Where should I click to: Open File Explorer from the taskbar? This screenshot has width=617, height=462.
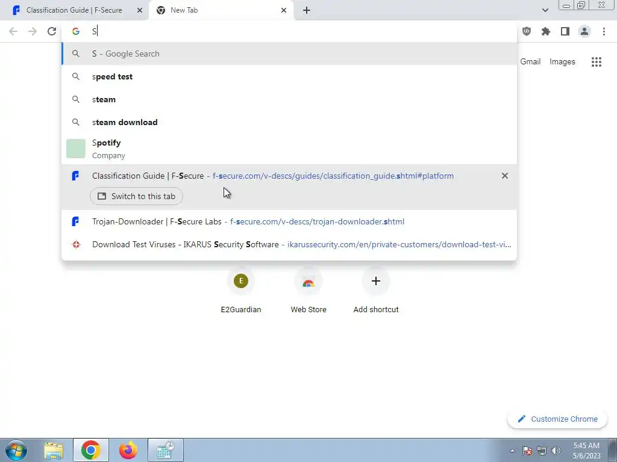[x=54, y=450]
